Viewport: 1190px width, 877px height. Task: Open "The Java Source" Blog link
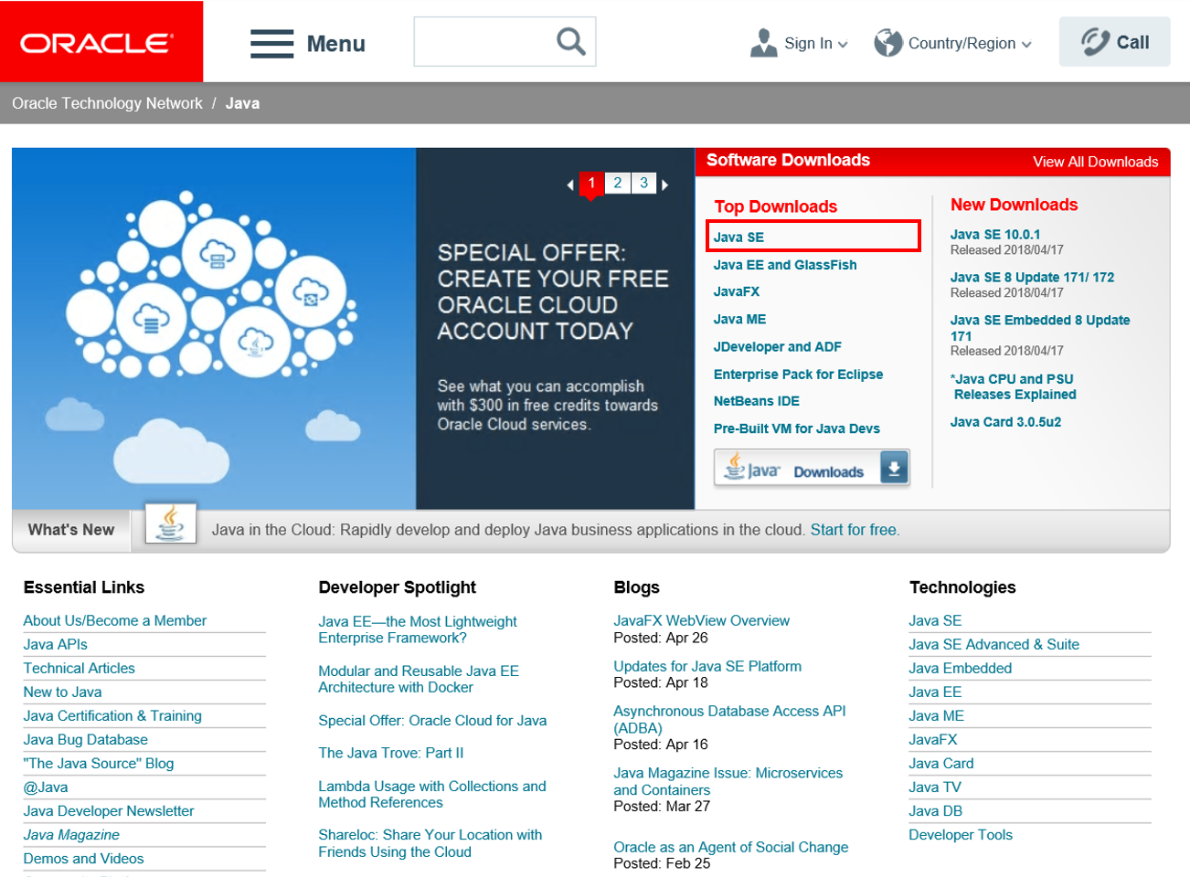click(99, 763)
